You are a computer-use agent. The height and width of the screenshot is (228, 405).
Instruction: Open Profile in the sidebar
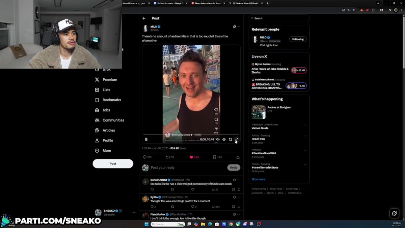pos(104,141)
